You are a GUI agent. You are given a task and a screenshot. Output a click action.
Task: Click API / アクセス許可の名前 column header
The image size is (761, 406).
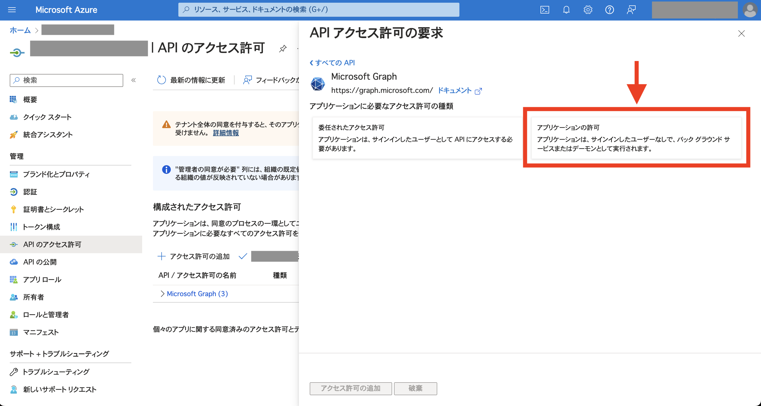[197, 275]
